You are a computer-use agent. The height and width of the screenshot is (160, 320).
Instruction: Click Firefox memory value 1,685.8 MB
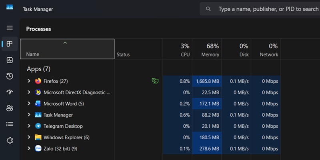pyautogui.click(x=208, y=81)
